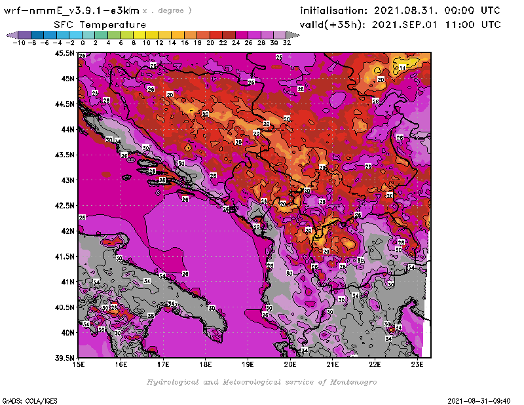
Task: Select the dark red 22 to 24 legend swatch
Action: click(229, 35)
